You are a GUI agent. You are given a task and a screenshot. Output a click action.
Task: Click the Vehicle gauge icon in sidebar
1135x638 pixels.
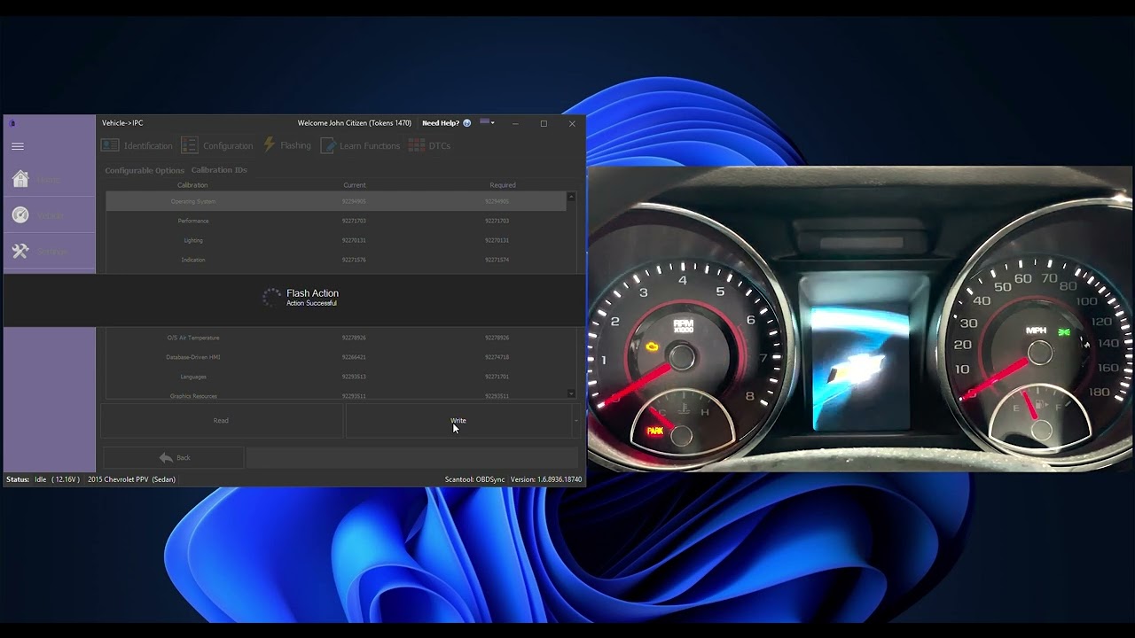pos(20,215)
